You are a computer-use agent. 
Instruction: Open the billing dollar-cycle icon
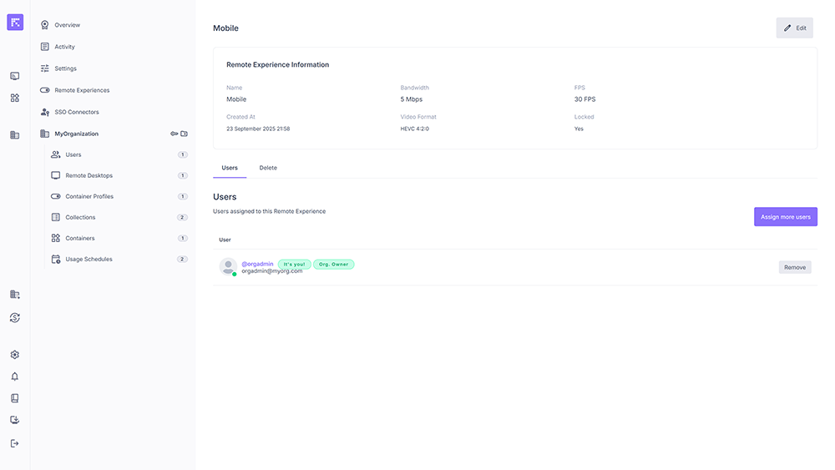tap(15, 317)
